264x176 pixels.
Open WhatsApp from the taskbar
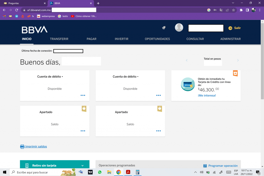(x=100, y=172)
